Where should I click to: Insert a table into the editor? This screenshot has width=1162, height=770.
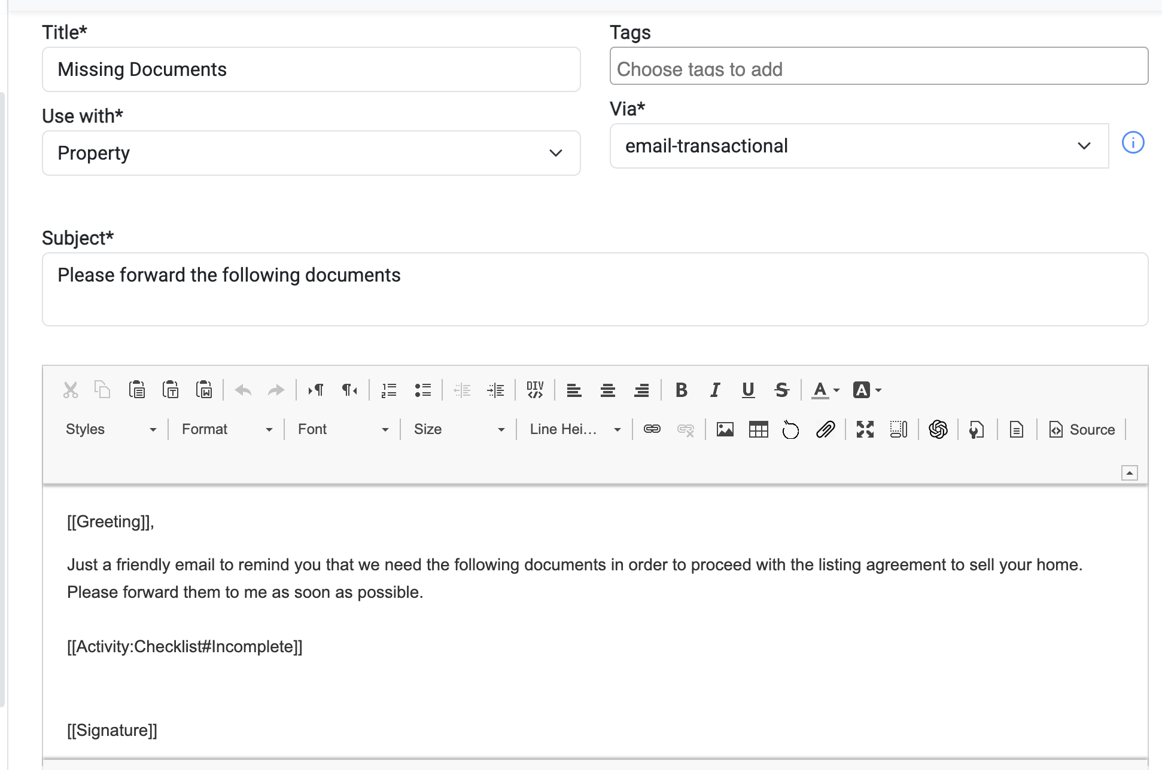758,429
